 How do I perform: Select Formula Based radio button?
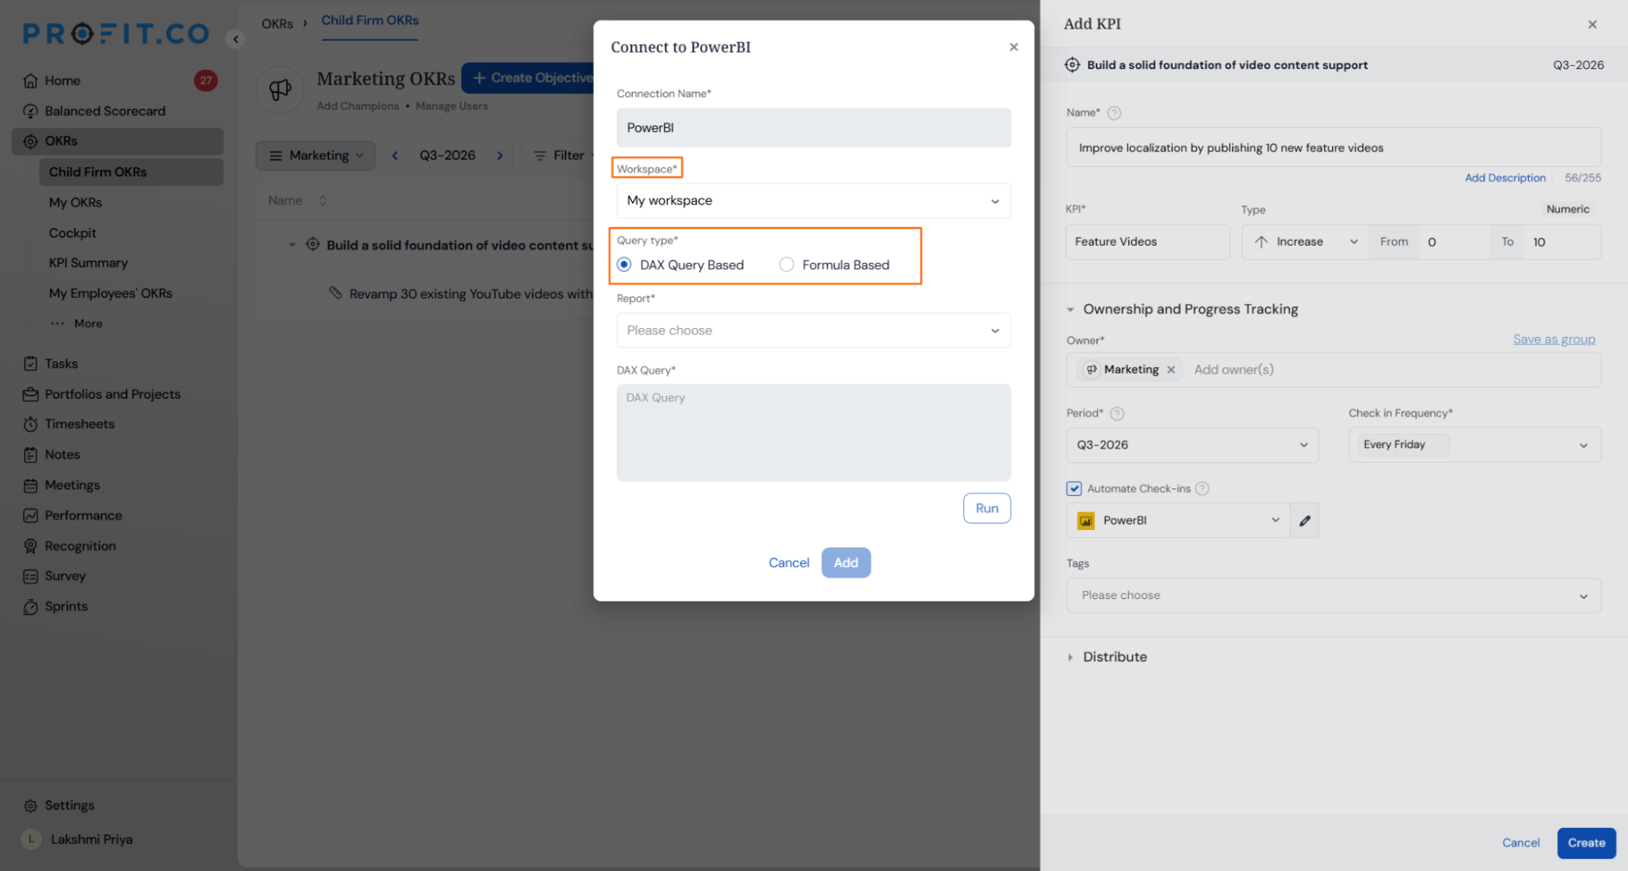[787, 265]
